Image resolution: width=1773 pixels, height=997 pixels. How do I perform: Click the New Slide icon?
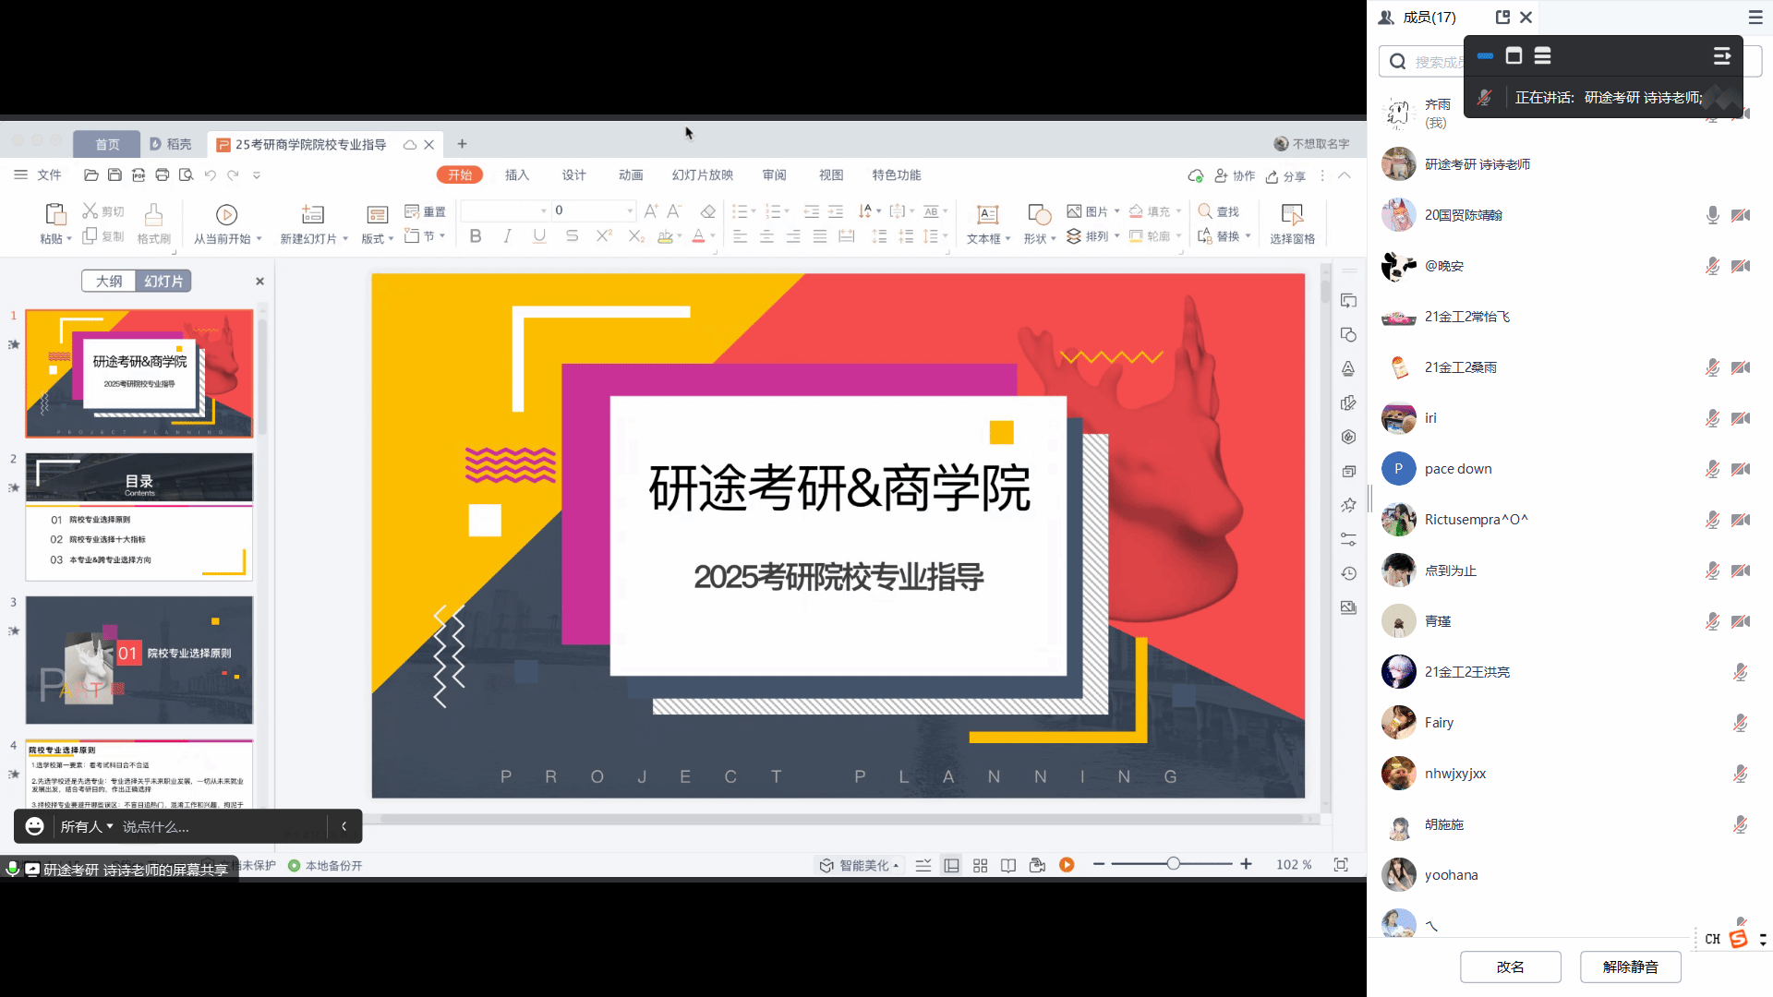click(313, 215)
